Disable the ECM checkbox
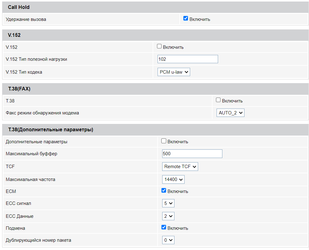Image resolution: width=309 pixels, height=250 pixels. pyautogui.click(x=164, y=190)
